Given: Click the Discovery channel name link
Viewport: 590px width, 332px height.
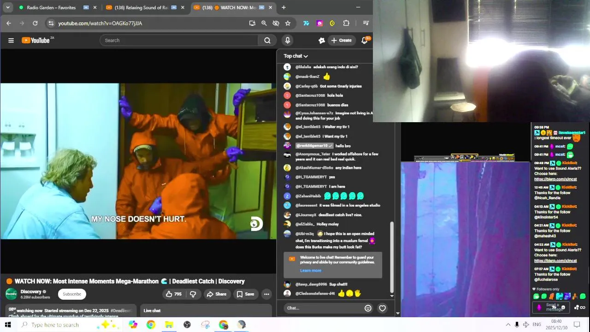Looking at the screenshot, I should [x=31, y=291].
